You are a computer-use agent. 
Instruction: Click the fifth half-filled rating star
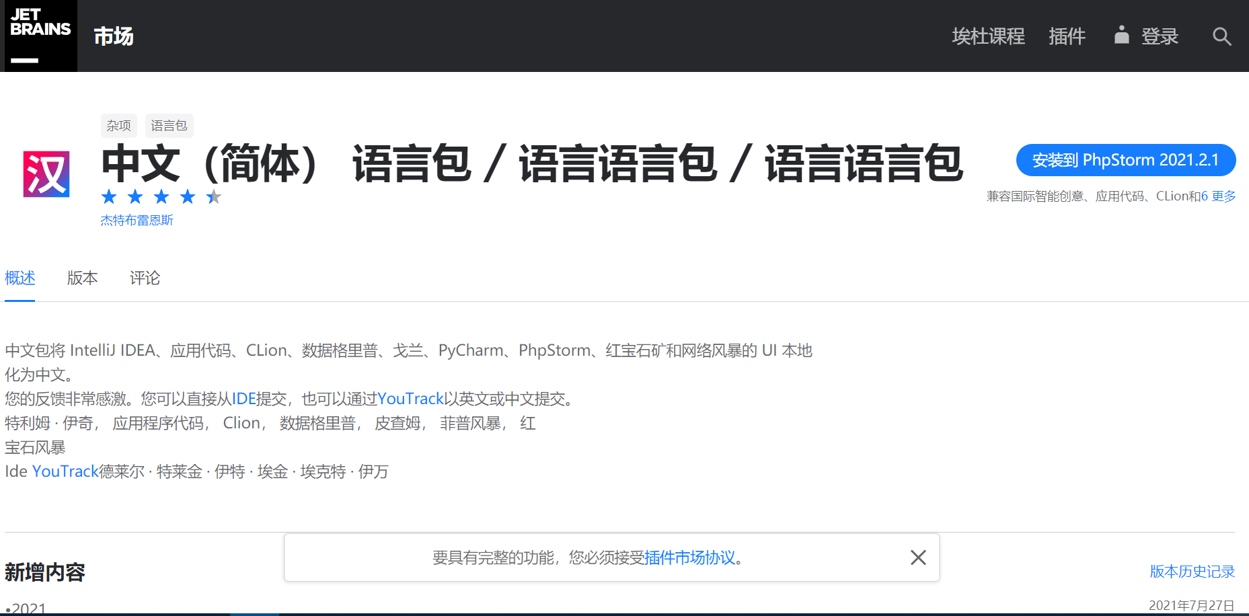coord(214,197)
